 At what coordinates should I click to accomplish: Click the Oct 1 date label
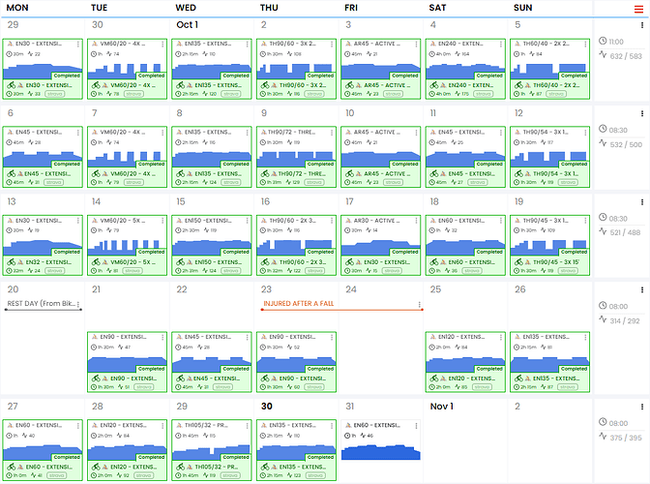188,24
